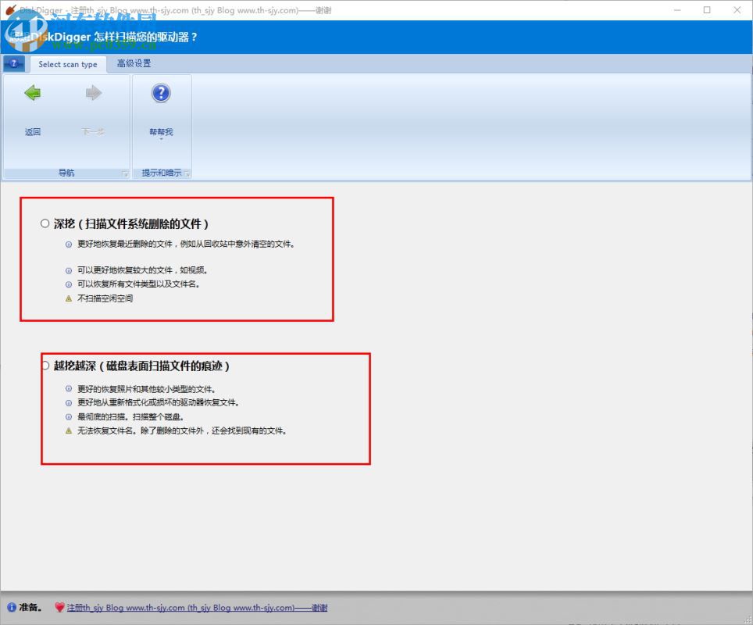Click the 下一步 forward arrow icon
The height and width of the screenshot is (625, 753).
click(92, 93)
